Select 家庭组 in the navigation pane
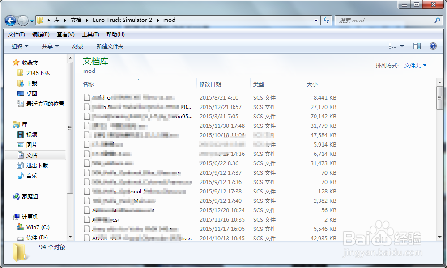This screenshot has width=447, height=268. [x=30, y=196]
